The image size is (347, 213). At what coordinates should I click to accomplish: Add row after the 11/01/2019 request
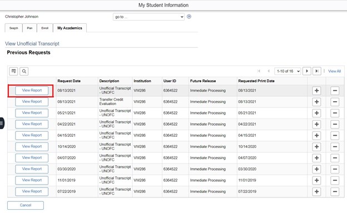[x=316, y=180]
